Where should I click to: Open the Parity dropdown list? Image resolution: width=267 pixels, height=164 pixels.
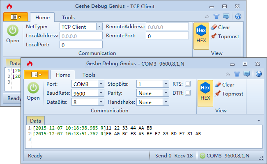pos(166,93)
